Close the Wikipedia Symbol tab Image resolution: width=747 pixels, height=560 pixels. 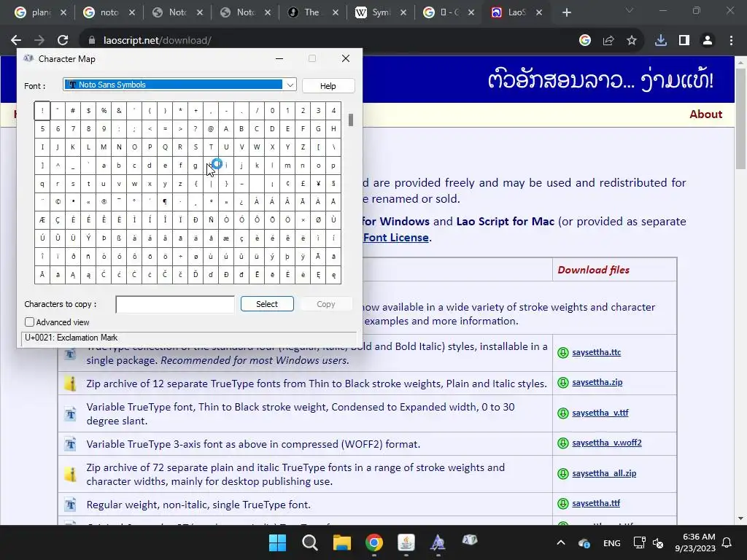click(x=403, y=13)
